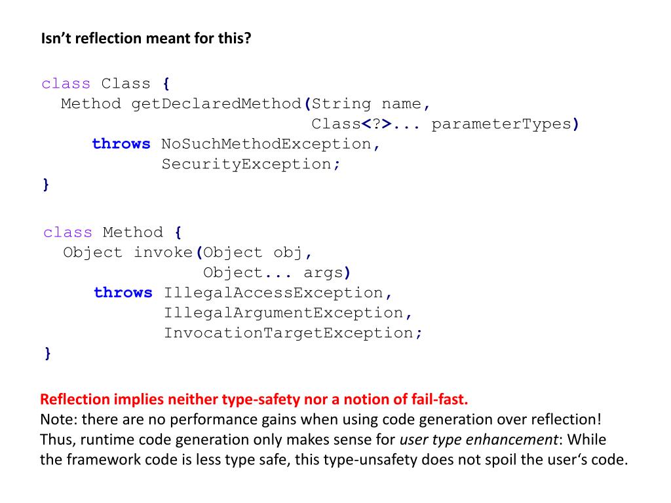Image resolution: width=671 pixels, height=503 pixels.
Task: Select the 'invoke' method name
Action: coord(163,252)
